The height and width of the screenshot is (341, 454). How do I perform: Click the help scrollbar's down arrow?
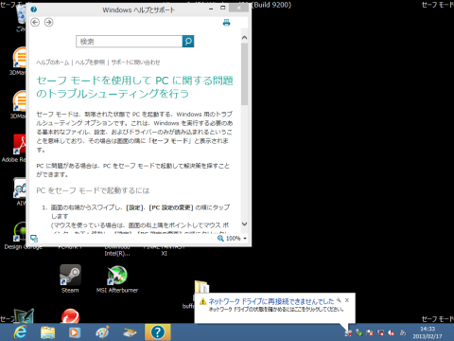(244, 224)
